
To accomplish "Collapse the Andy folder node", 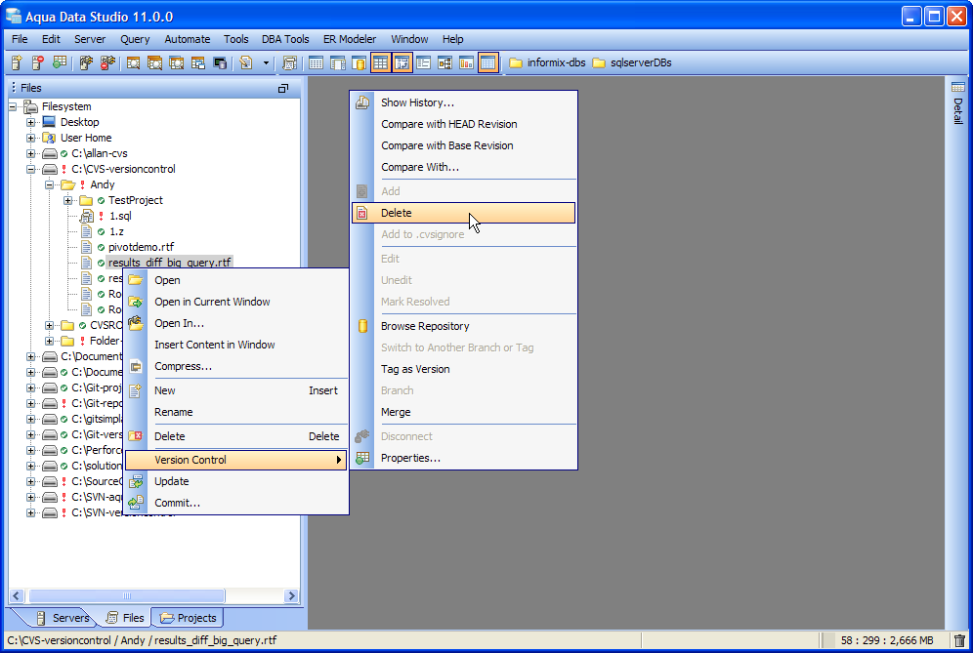I will pyautogui.click(x=49, y=184).
